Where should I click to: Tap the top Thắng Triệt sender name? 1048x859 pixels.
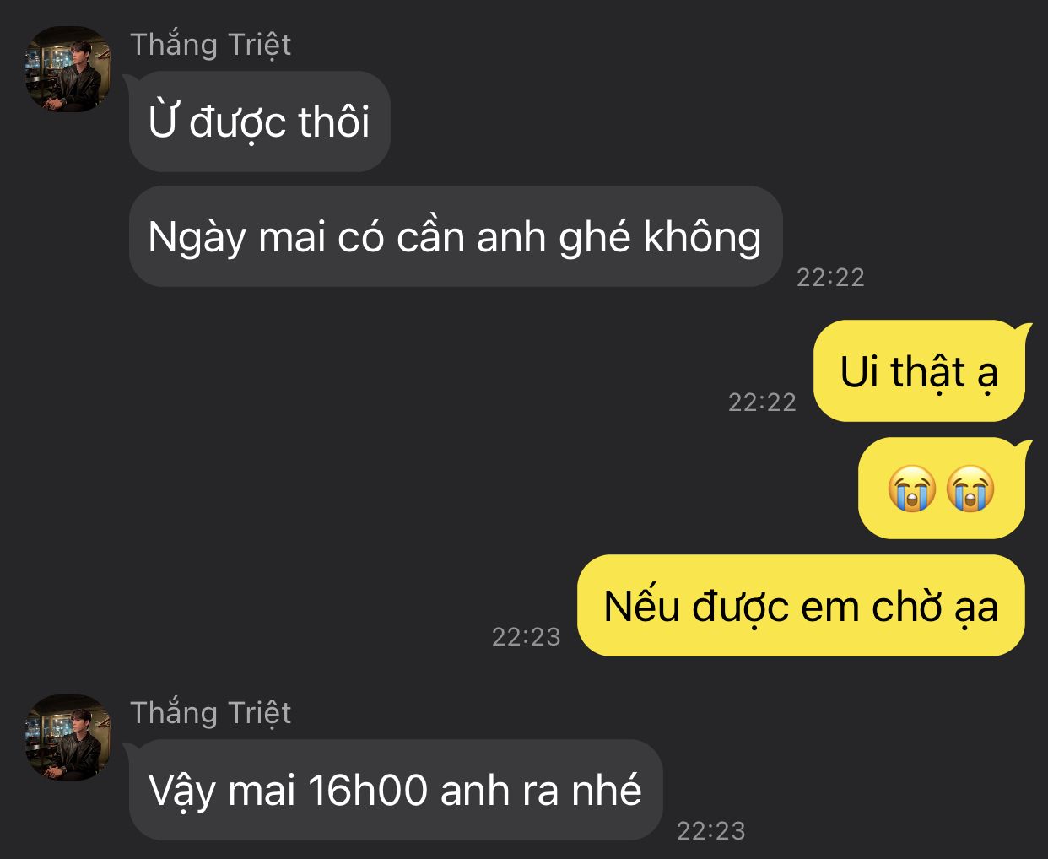click(x=210, y=44)
